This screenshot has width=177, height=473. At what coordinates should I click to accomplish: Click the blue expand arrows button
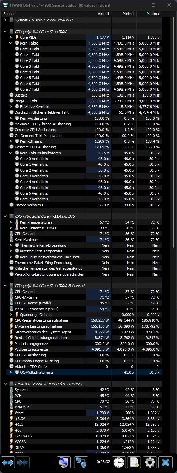pyautogui.click(x=8, y=462)
